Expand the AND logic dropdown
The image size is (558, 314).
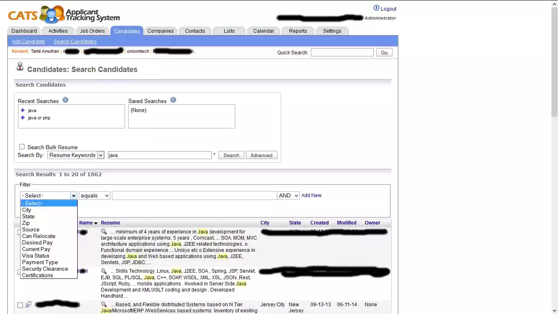(288, 196)
